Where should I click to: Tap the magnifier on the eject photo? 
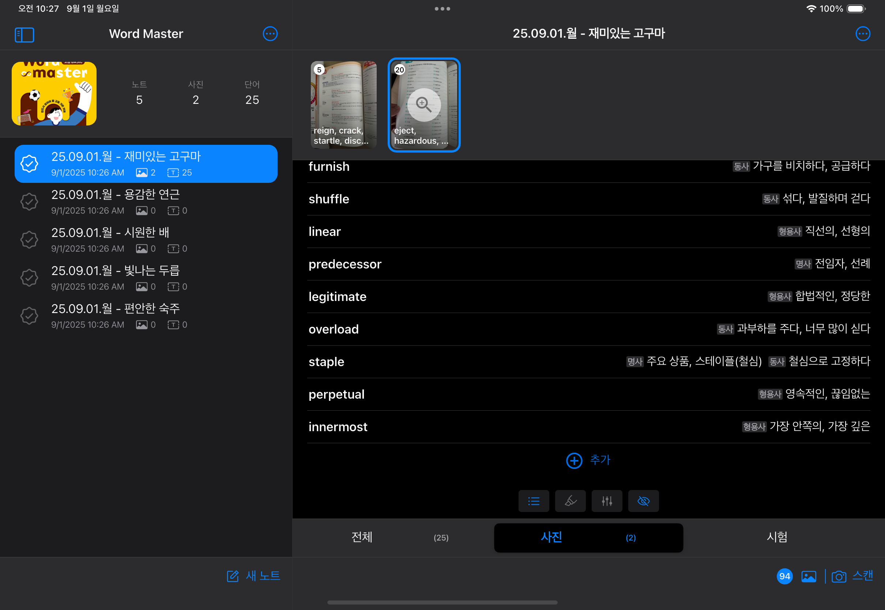[422, 104]
